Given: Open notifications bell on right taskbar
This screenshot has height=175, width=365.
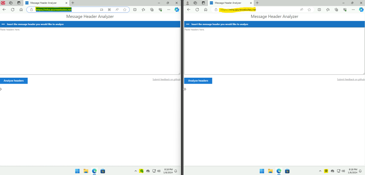Looking at the screenshot, I should coord(361,171).
